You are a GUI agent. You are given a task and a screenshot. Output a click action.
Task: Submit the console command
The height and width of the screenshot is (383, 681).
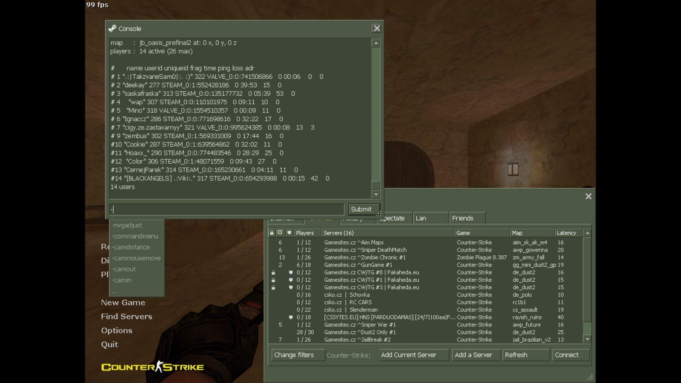(364, 209)
